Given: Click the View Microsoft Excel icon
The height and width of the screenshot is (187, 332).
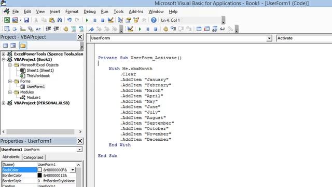Looking at the screenshot, I should (7, 20).
